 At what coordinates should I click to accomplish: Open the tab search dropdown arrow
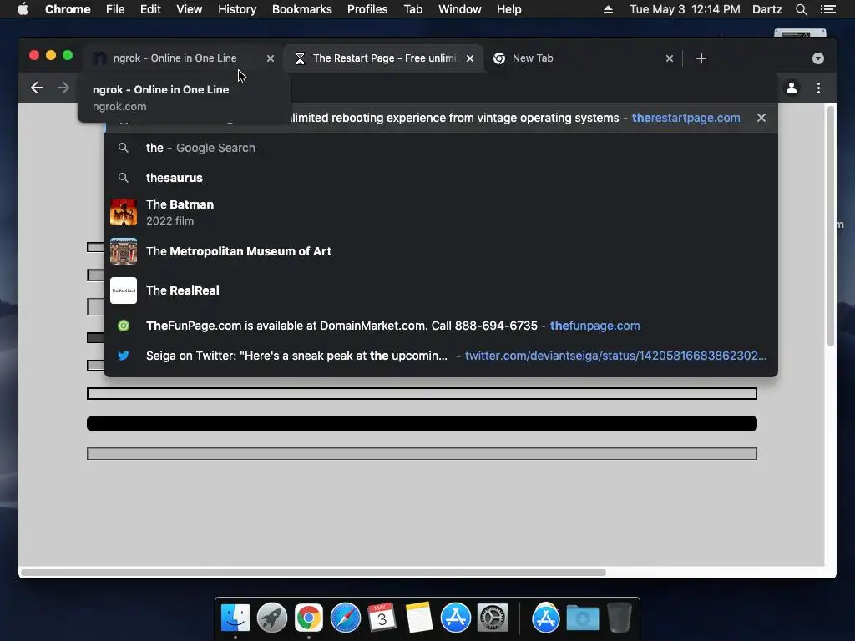818,58
